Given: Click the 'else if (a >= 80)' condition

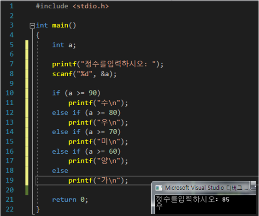Looking at the screenshot, I should coord(86,113).
